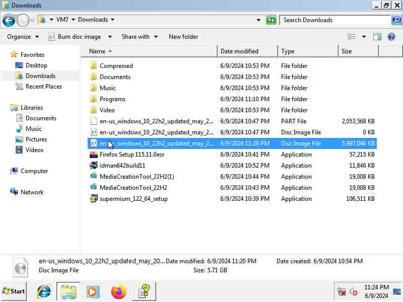Open Help with the question mark icon
Image resolution: width=403 pixels, height=302 pixels.
click(391, 37)
